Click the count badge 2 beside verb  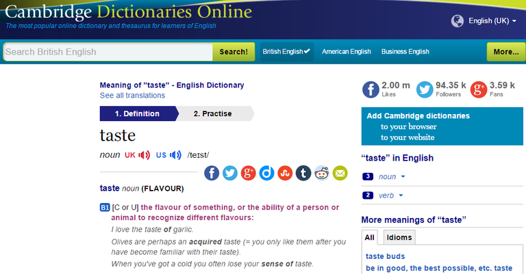pos(368,195)
